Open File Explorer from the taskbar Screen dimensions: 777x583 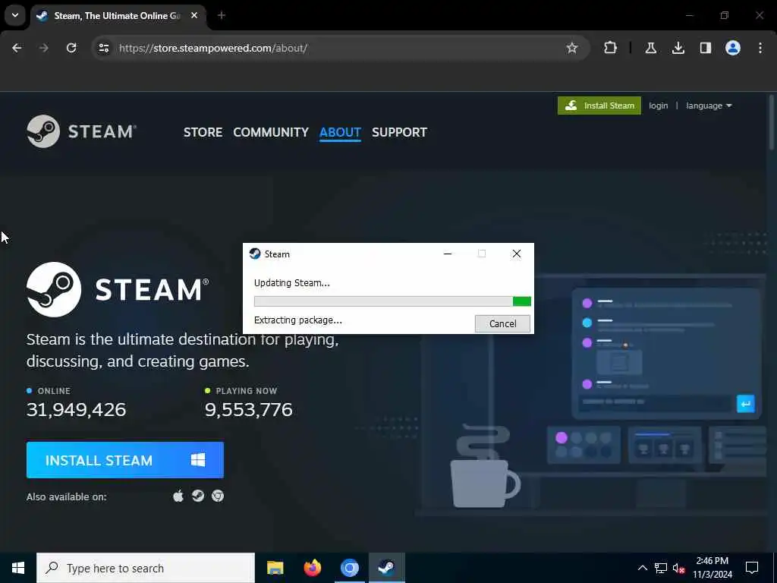pos(275,568)
